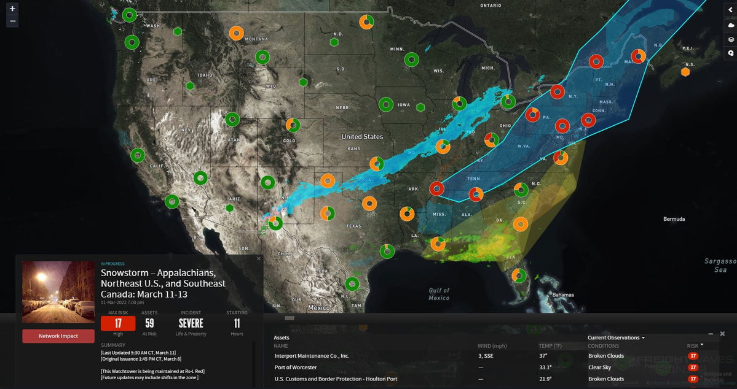Image resolution: width=737 pixels, height=389 pixels.
Task: Click risk badge 17 for Port of Worcester
Action: click(x=693, y=368)
